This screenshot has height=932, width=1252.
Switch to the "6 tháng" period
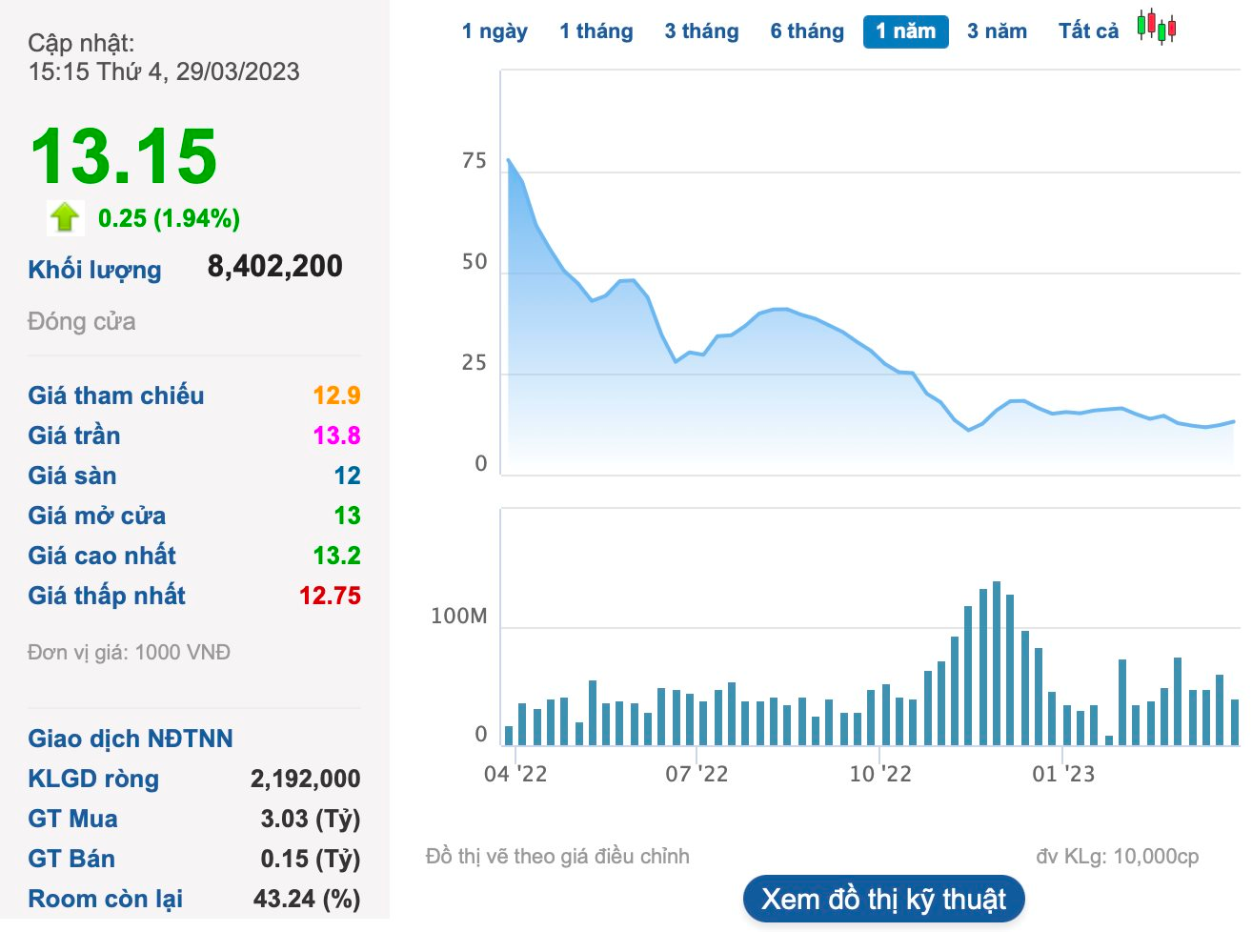coord(805,30)
